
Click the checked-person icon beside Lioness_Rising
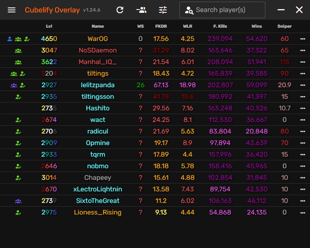18,212
